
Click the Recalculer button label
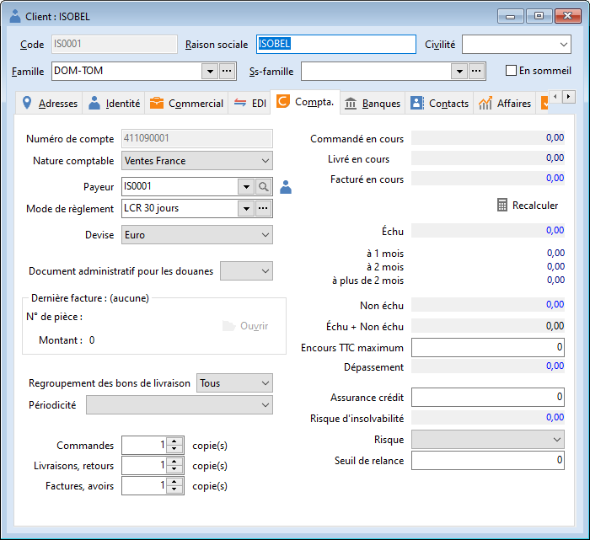[x=535, y=206]
